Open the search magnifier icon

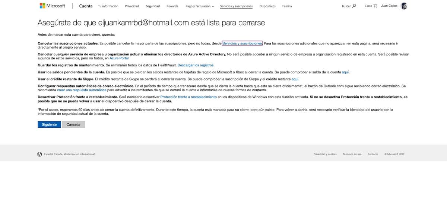[354, 6]
